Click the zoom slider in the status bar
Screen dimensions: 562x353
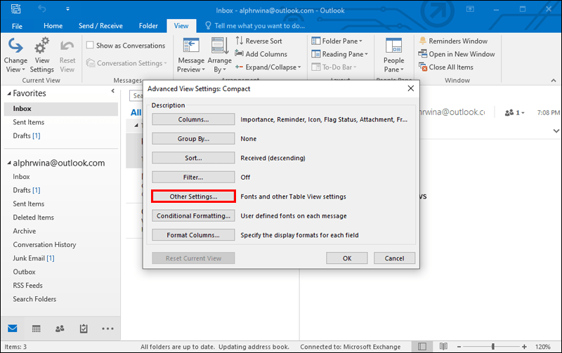pos(493,346)
